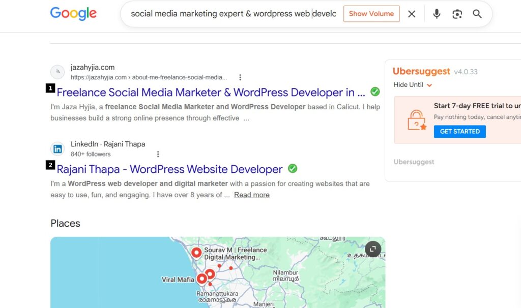Click the Nilambur place label on map
Viewport: 521px width, 308px height.
point(285,276)
